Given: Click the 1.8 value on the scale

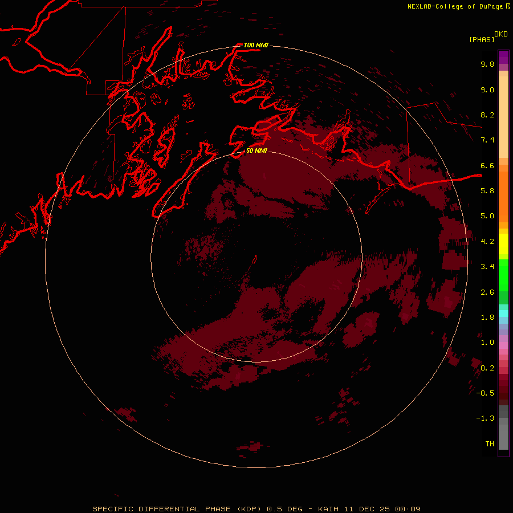Looking at the screenshot, I should 487,317.
